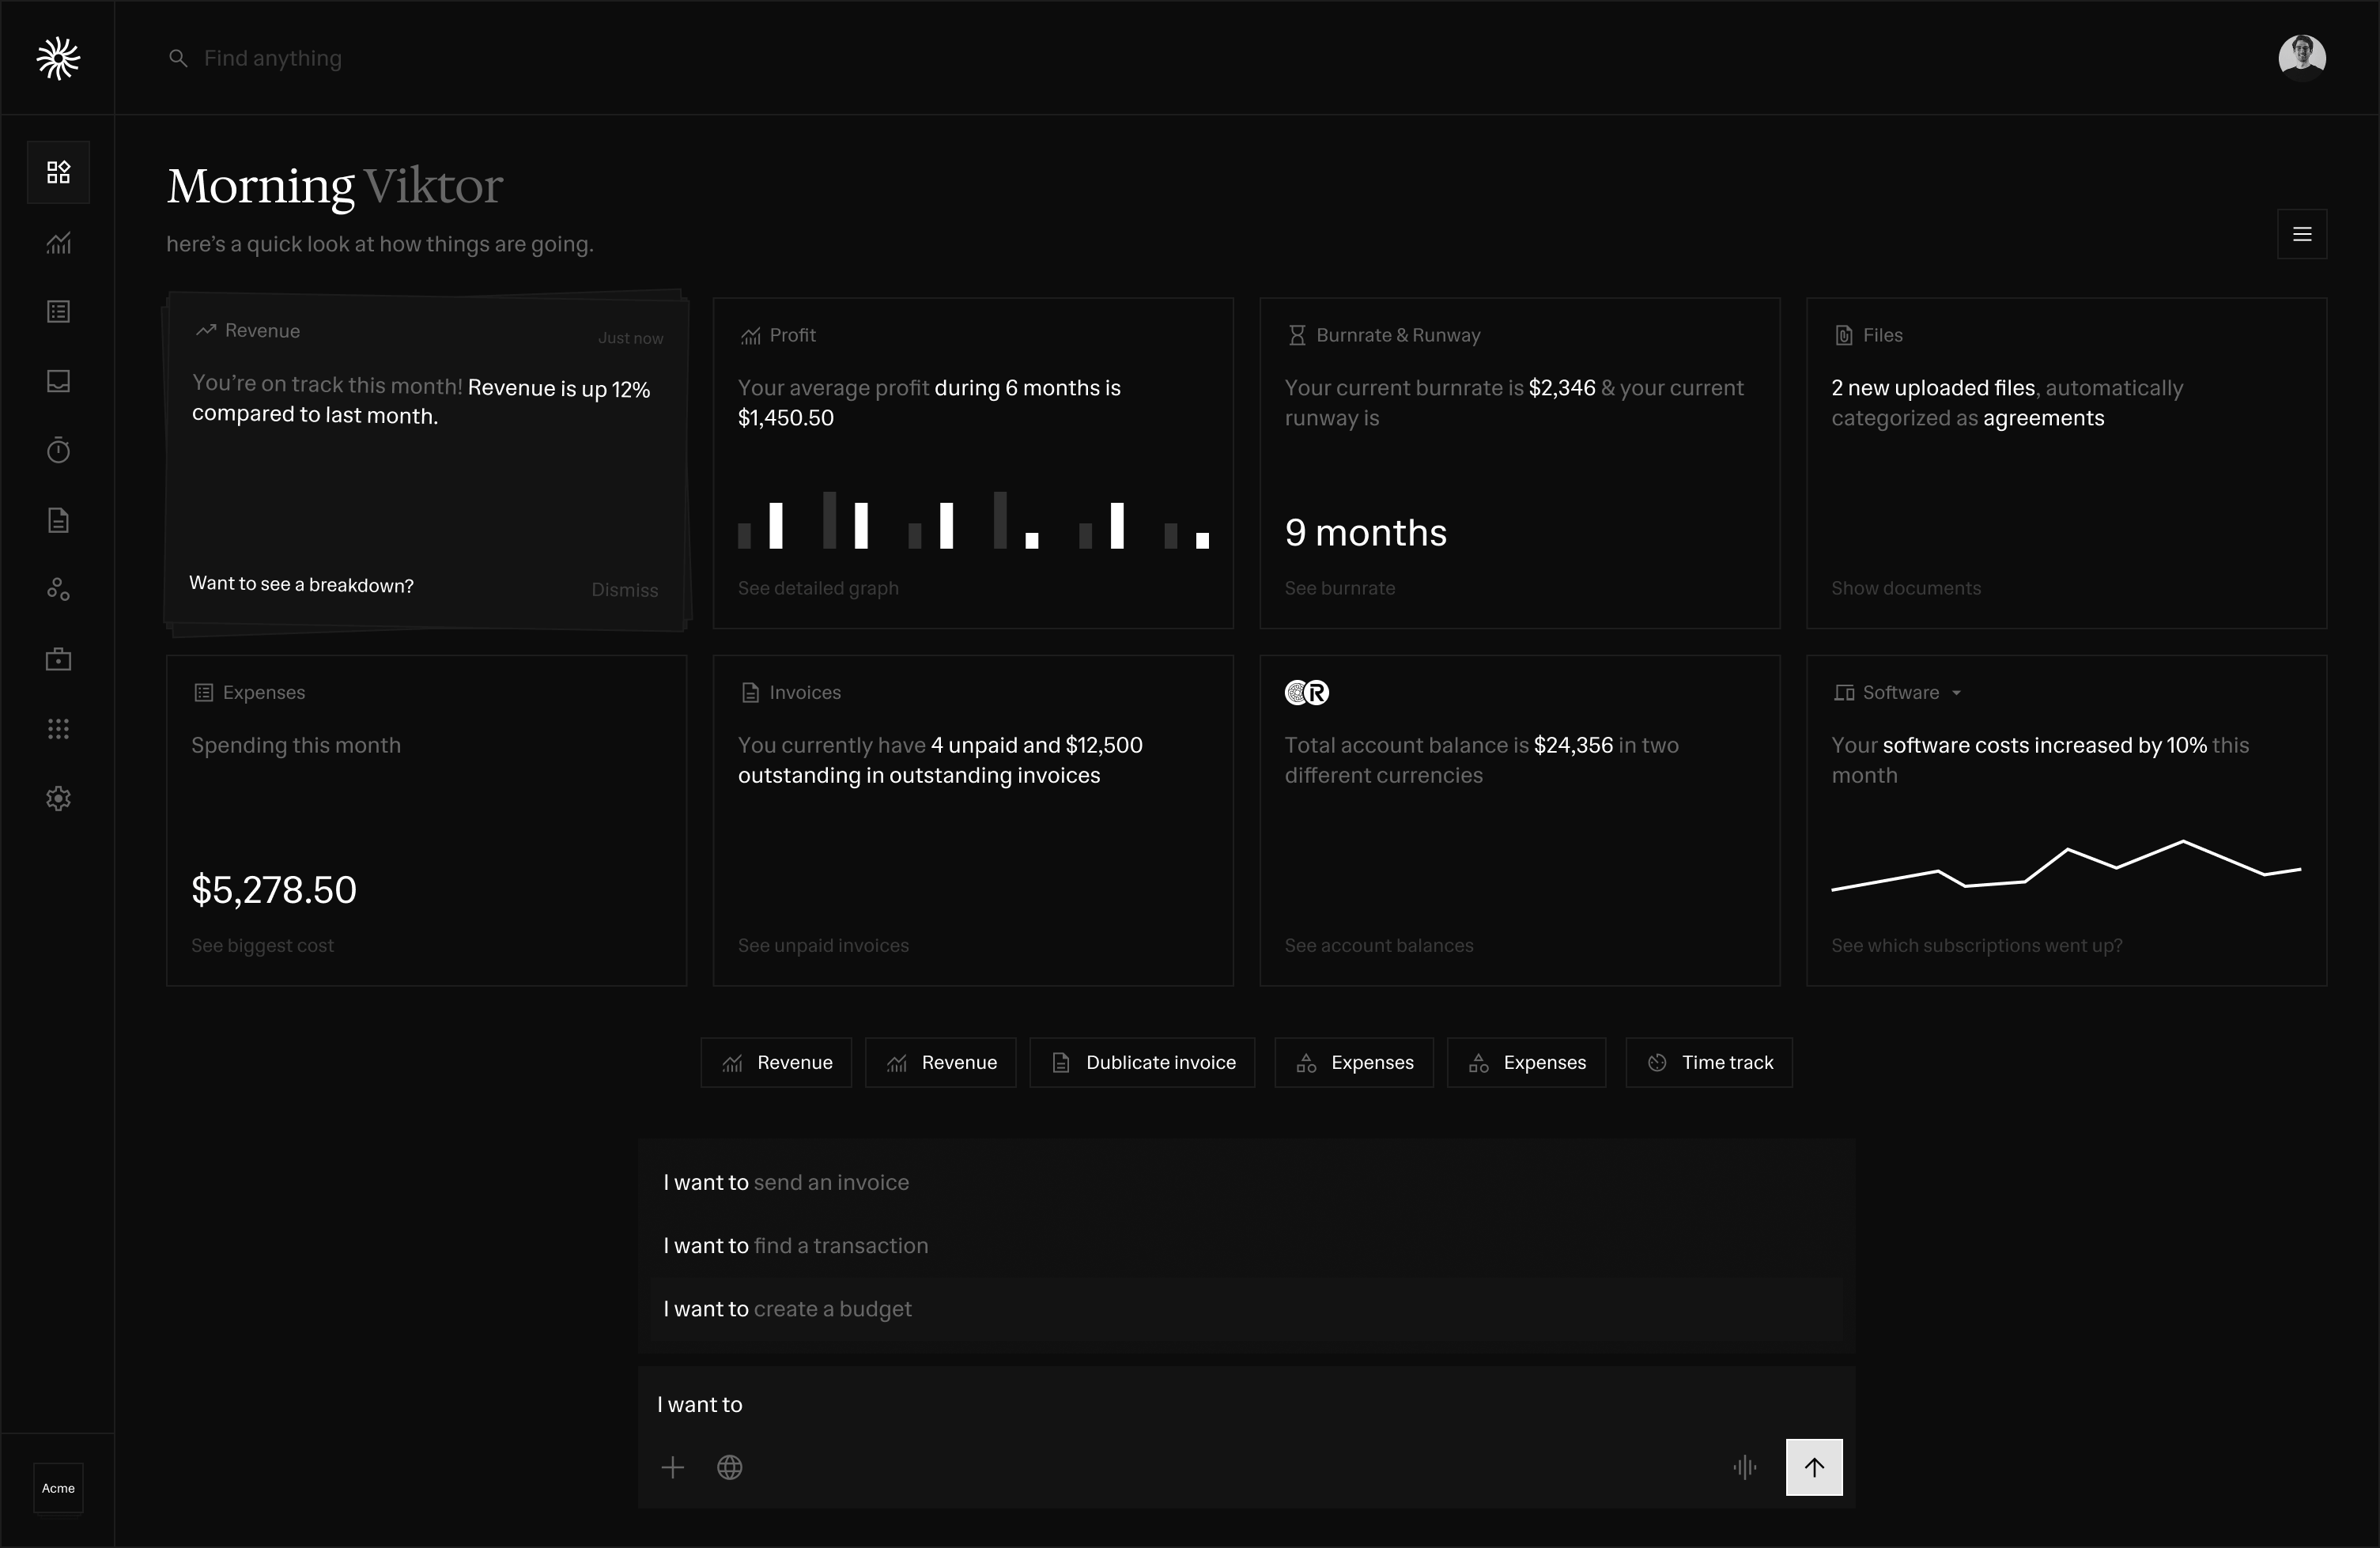This screenshot has height=1548, width=2380.
Task: Click the globe icon under the prompt field
Action: pyautogui.click(x=730, y=1467)
